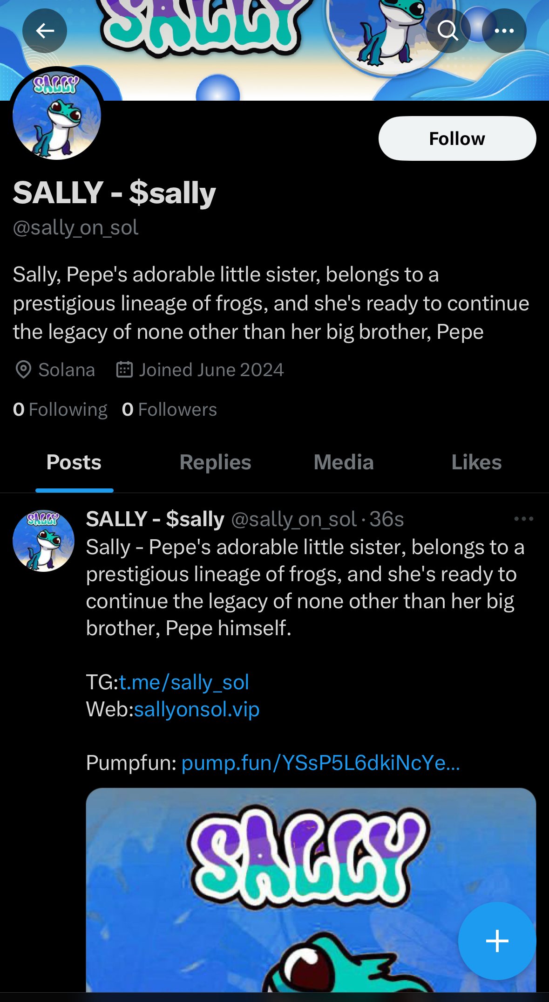The width and height of the screenshot is (549, 1002).
Task: Open the pump.fun link in post
Action: tap(320, 763)
